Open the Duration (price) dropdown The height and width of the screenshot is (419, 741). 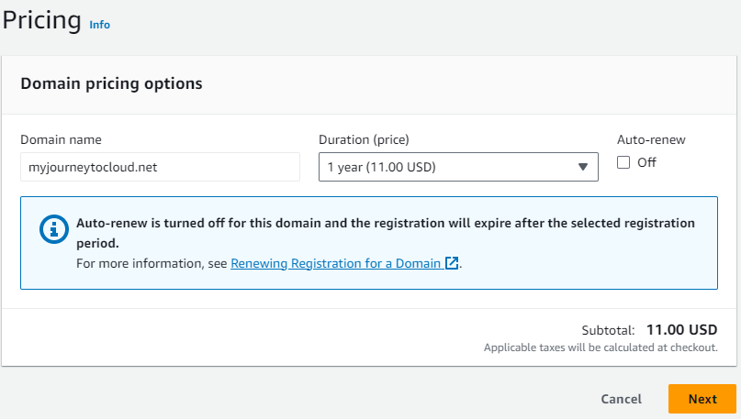[457, 167]
